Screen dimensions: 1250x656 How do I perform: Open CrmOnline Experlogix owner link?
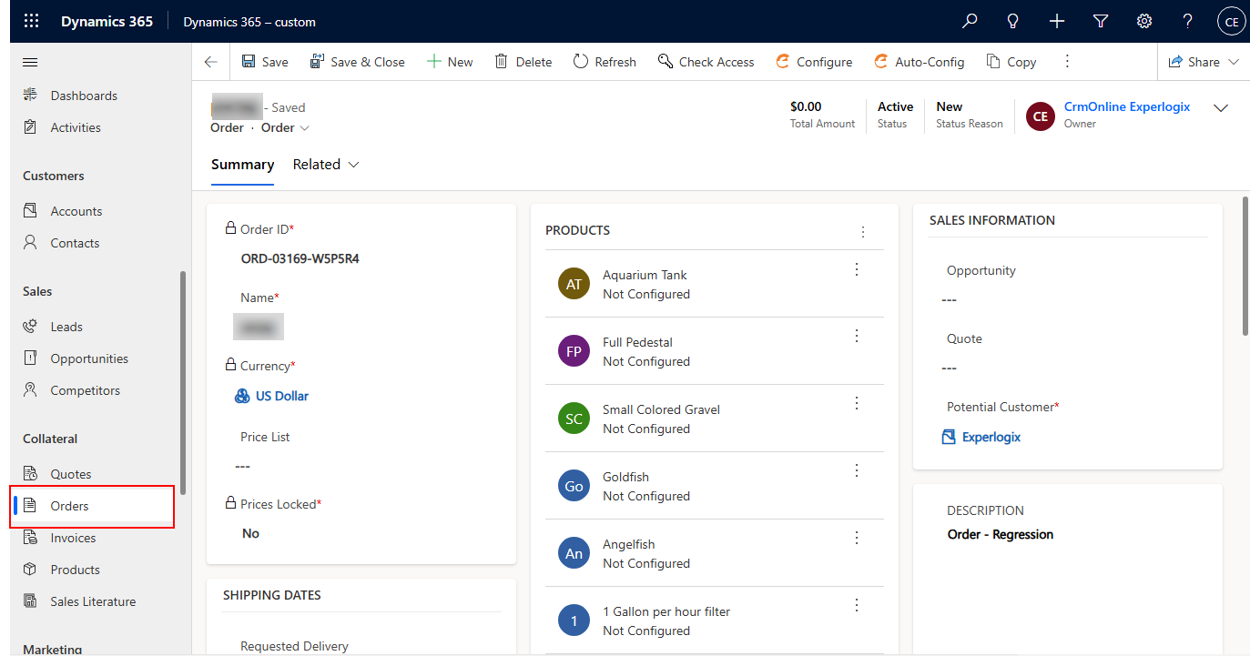pos(1127,107)
